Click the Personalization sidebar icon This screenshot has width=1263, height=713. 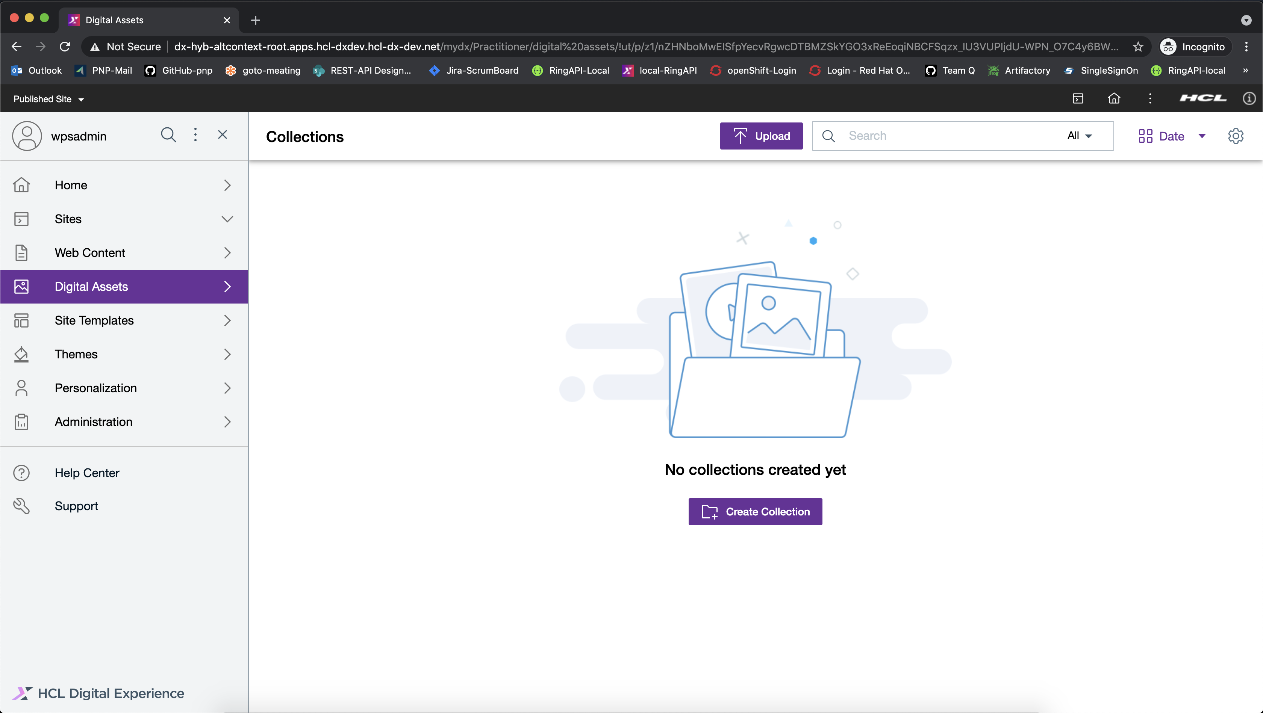[x=22, y=388]
